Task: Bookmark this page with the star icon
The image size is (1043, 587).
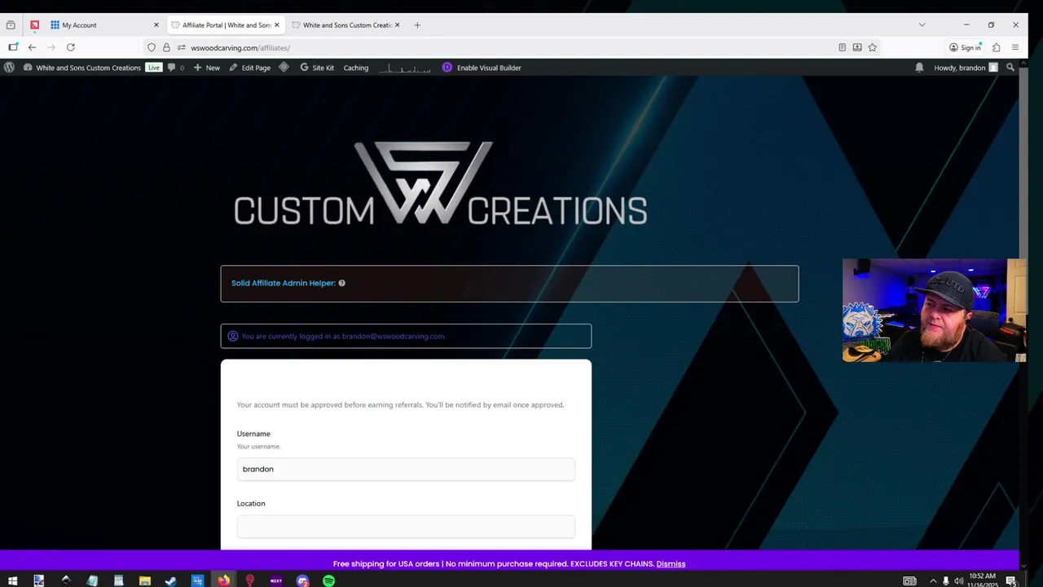Action: [x=872, y=47]
